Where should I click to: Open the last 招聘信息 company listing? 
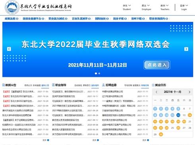[x=117, y=134]
